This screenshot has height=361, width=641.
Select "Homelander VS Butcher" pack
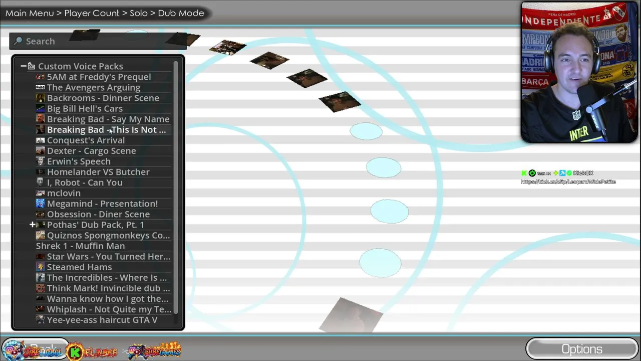point(98,171)
